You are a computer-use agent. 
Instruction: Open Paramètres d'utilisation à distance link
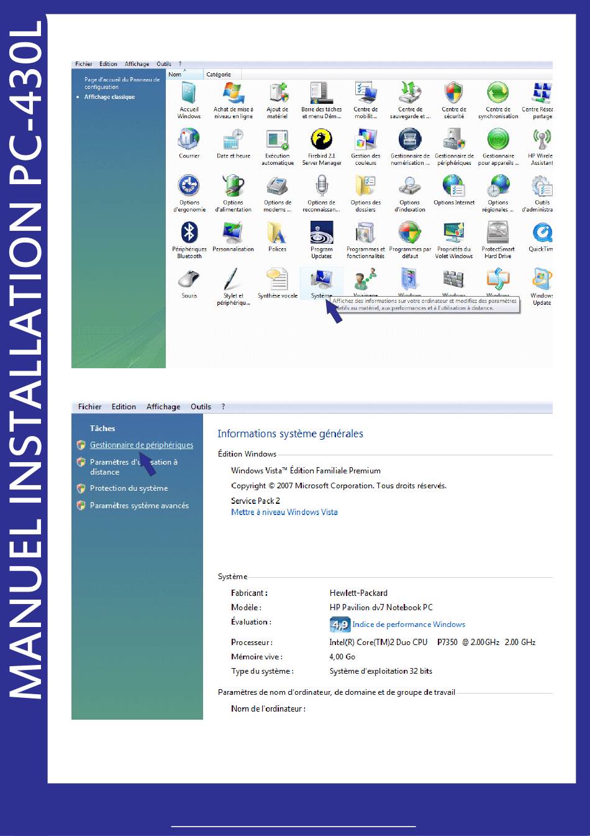134,467
